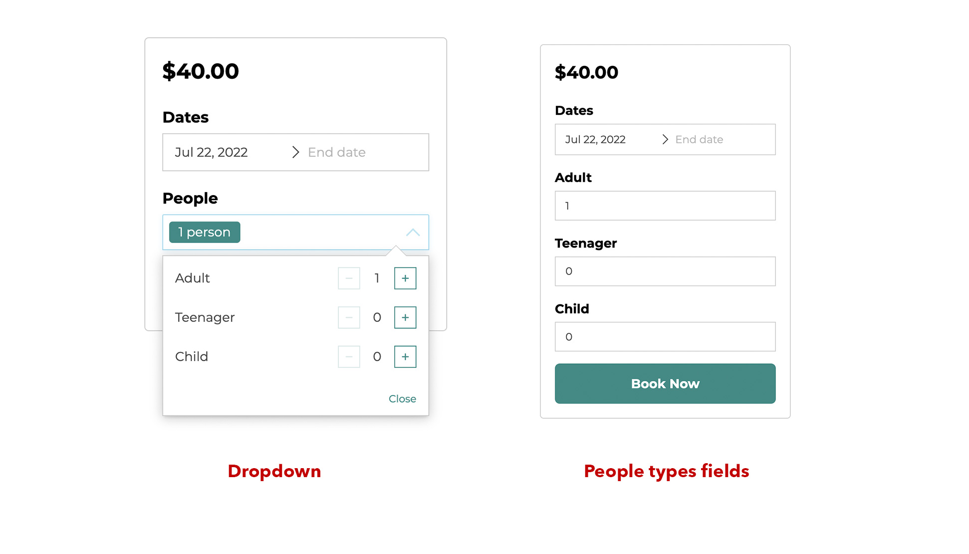
Task: Click minus button for Teenager row
Action: [x=349, y=317]
